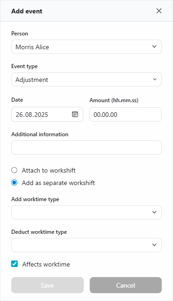This screenshot has width=173, height=301.
Task: Click the Amount (hh.mm.ss) input field
Action: coord(126,115)
